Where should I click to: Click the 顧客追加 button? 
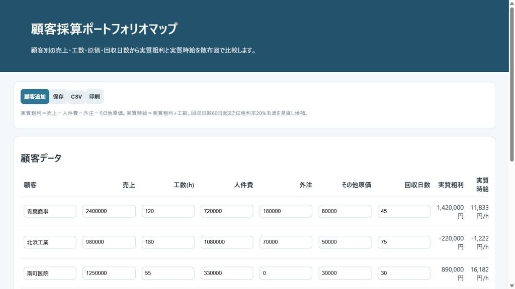35,97
